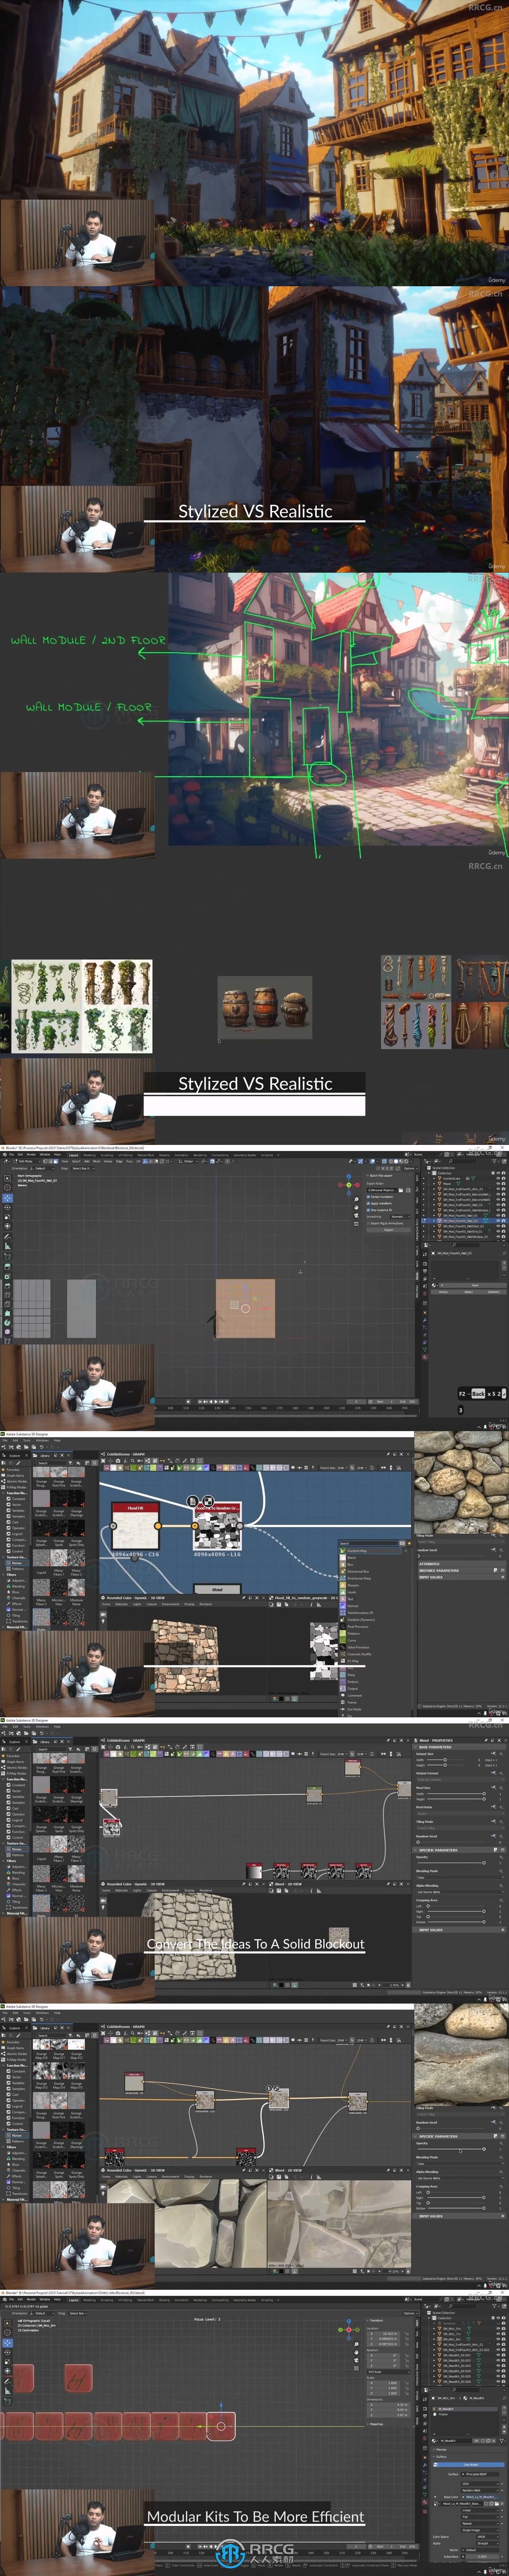Select the Scale tool in first Blender window
This screenshot has width=509, height=2576.
click(x=8, y=1217)
